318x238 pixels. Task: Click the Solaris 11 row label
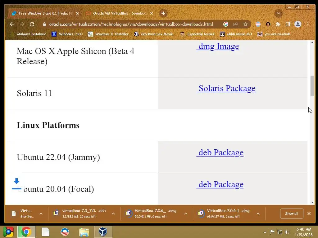tap(34, 93)
